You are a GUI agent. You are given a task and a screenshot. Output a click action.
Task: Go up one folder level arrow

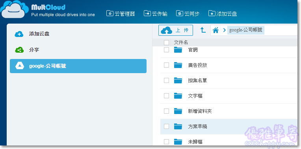[203, 30]
